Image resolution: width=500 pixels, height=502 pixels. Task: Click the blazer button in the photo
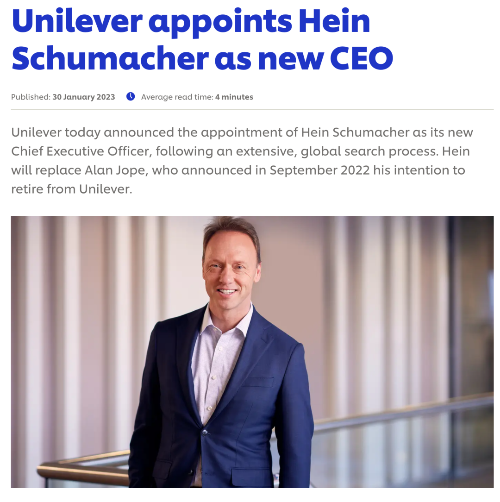204,433
